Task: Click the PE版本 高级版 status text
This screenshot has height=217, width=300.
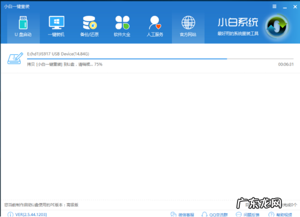Action: click(41, 205)
